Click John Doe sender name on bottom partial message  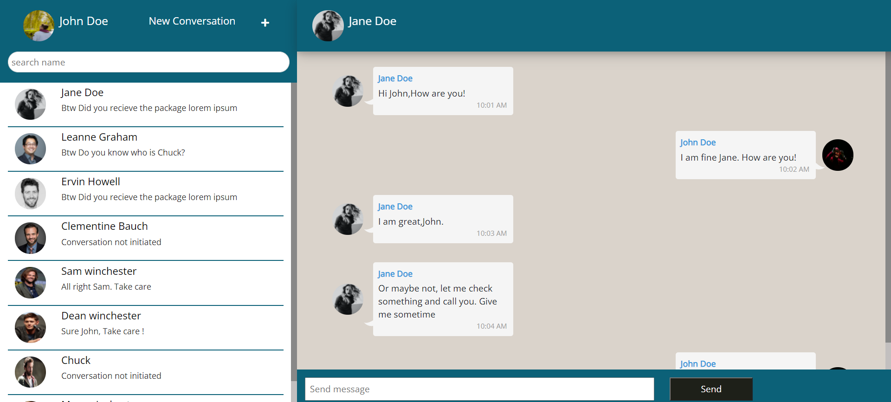pos(698,364)
